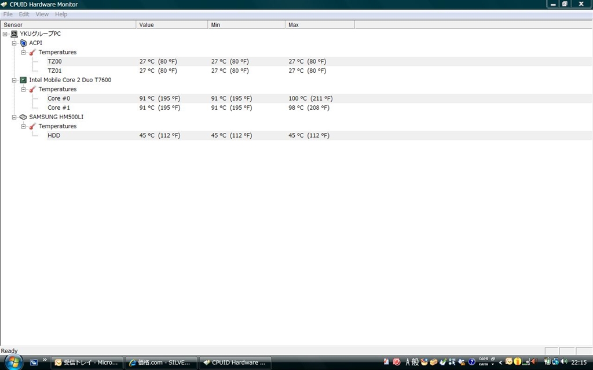Collapse the YKUグループPC root node
This screenshot has height=370, width=593.
click(5, 34)
